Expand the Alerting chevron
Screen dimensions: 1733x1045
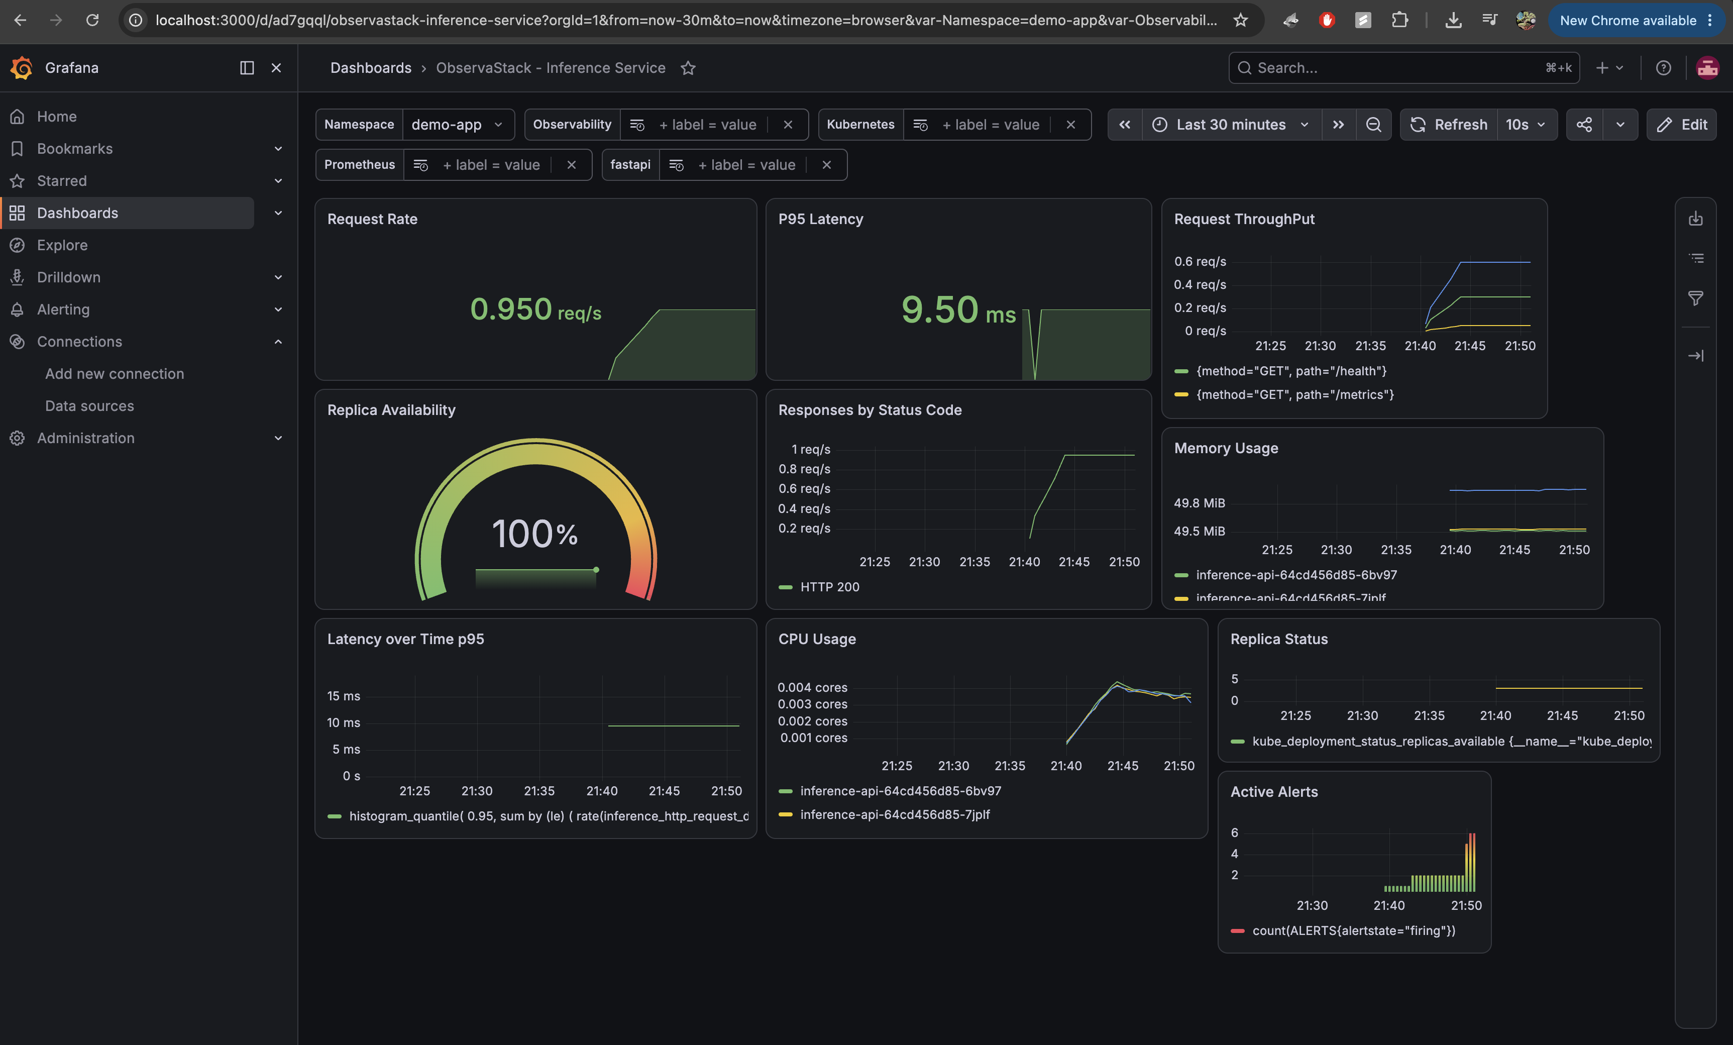(278, 309)
